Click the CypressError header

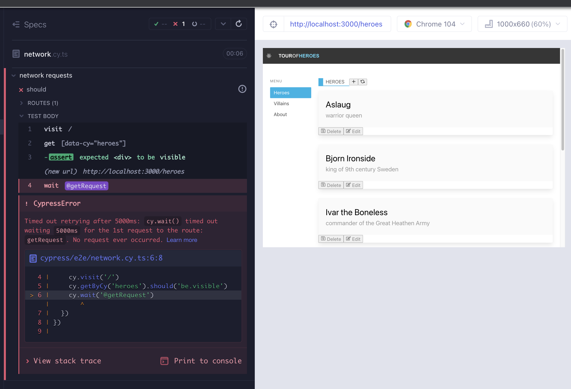coord(133,203)
